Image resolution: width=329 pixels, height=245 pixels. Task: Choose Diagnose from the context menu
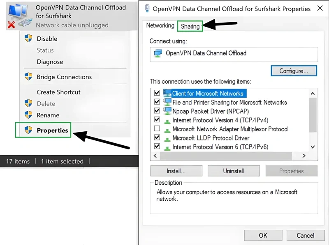point(50,62)
